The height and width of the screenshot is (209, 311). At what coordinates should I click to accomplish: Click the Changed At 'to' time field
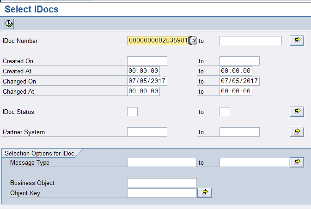[x=236, y=91]
